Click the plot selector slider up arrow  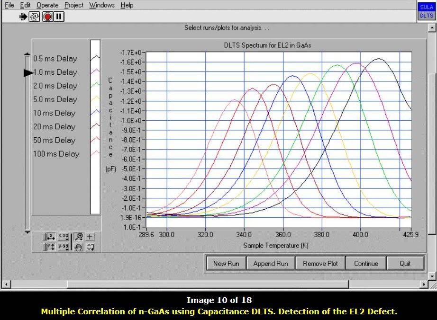click(27, 54)
